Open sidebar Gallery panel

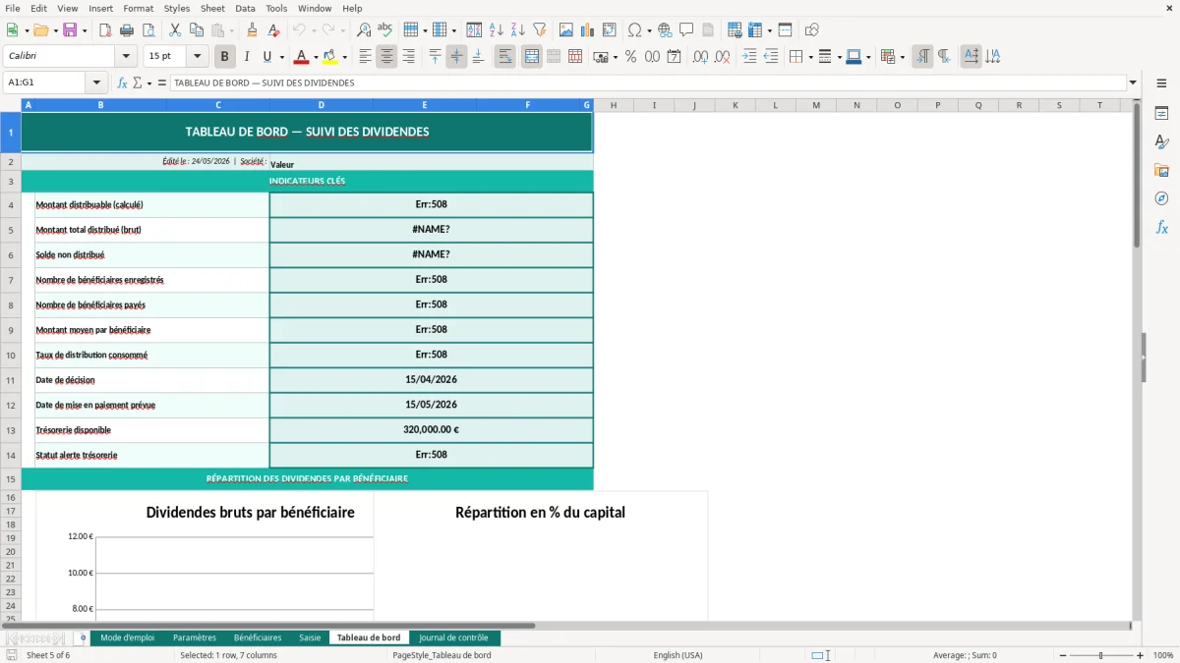[1161, 170]
